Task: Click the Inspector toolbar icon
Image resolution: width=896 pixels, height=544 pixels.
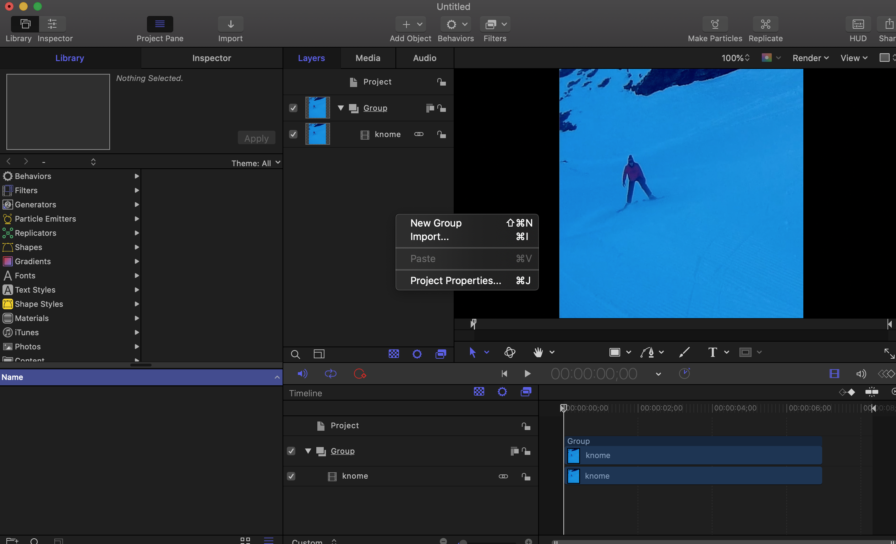Action: click(53, 24)
